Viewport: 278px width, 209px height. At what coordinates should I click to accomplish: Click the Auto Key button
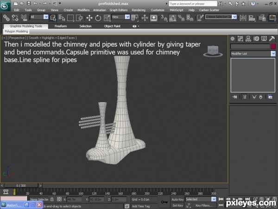(x=177, y=199)
